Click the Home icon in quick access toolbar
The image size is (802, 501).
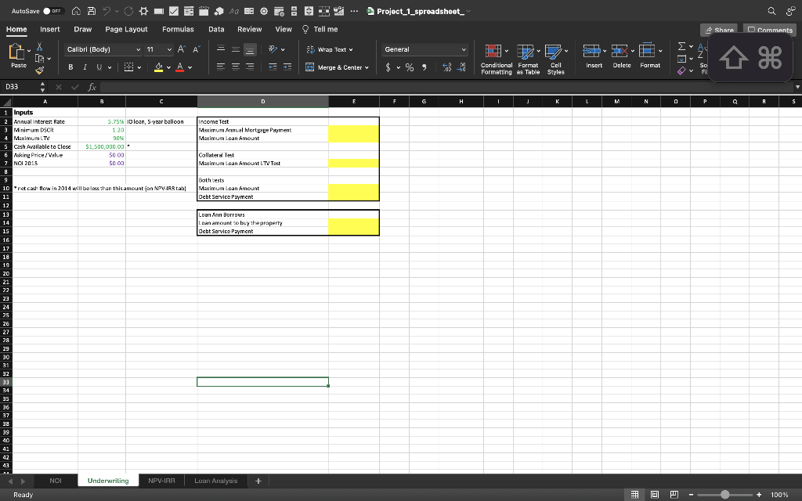[76, 11]
